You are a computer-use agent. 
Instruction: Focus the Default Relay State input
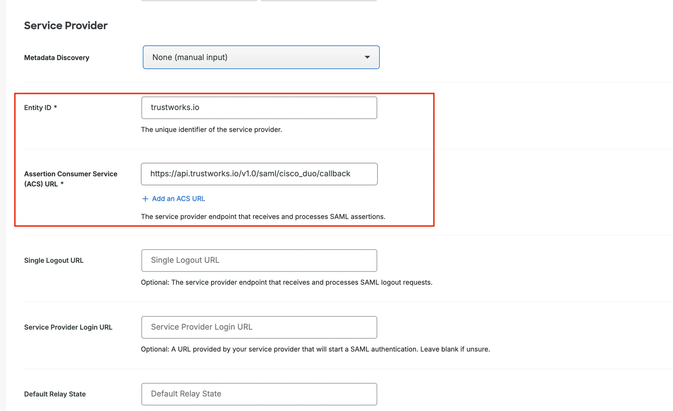pyautogui.click(x=259, y=394)
